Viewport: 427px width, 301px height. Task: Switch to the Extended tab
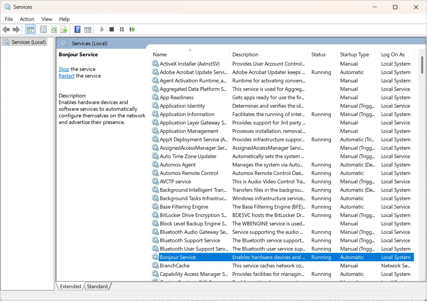coord(70,286)
